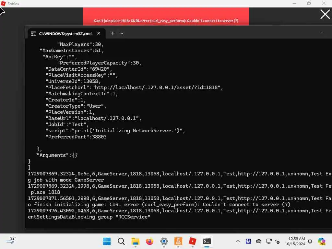Click the "MaxPlayers":30 line
Screen dimensions: 332x249
pos(80,44)
